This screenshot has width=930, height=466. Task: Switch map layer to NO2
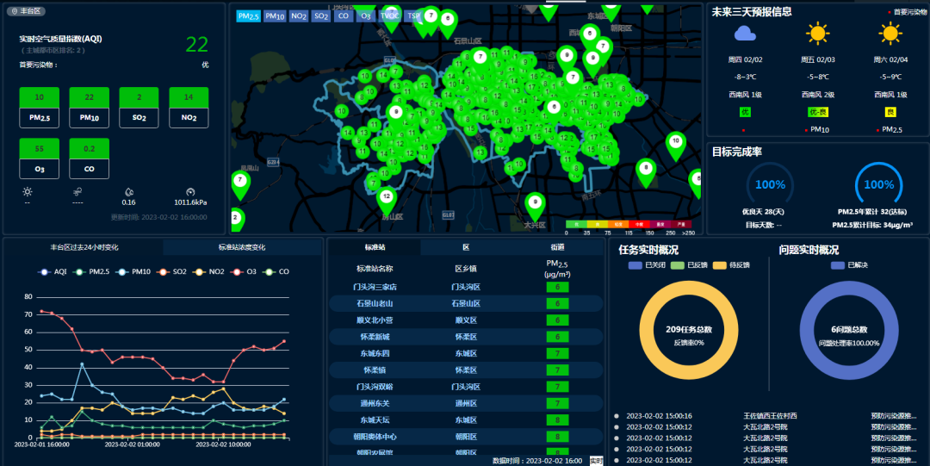[x=299, y=16]
